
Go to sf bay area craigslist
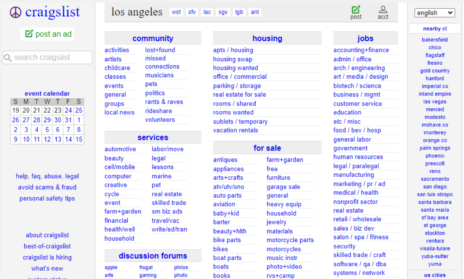click(x=435, y=218)
